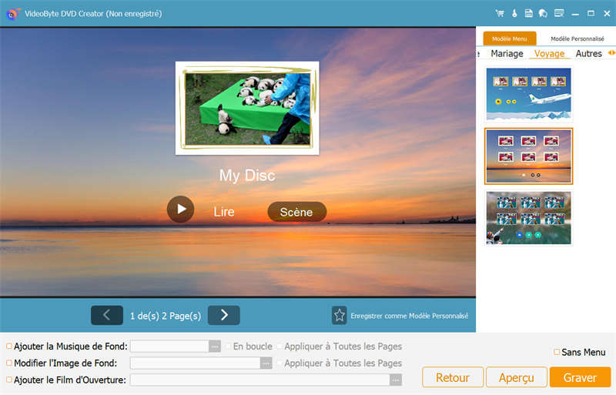Click browse button for opening film
The width and height of the screenshot is (616, 395).
click(396, 380)
